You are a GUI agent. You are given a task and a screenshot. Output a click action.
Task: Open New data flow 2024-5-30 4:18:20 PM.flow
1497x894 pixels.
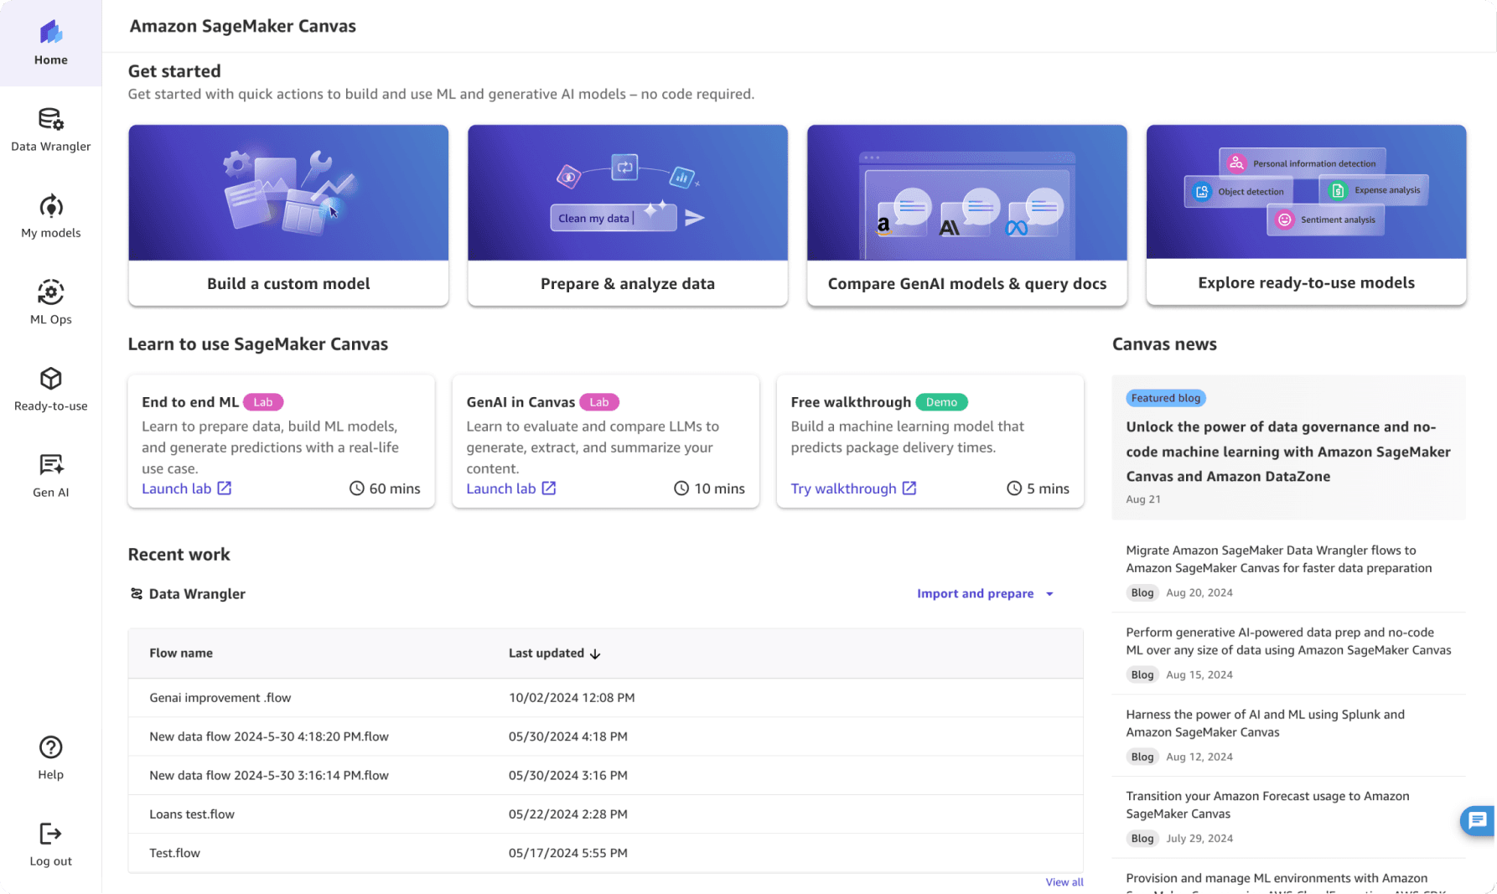[605, 736]
